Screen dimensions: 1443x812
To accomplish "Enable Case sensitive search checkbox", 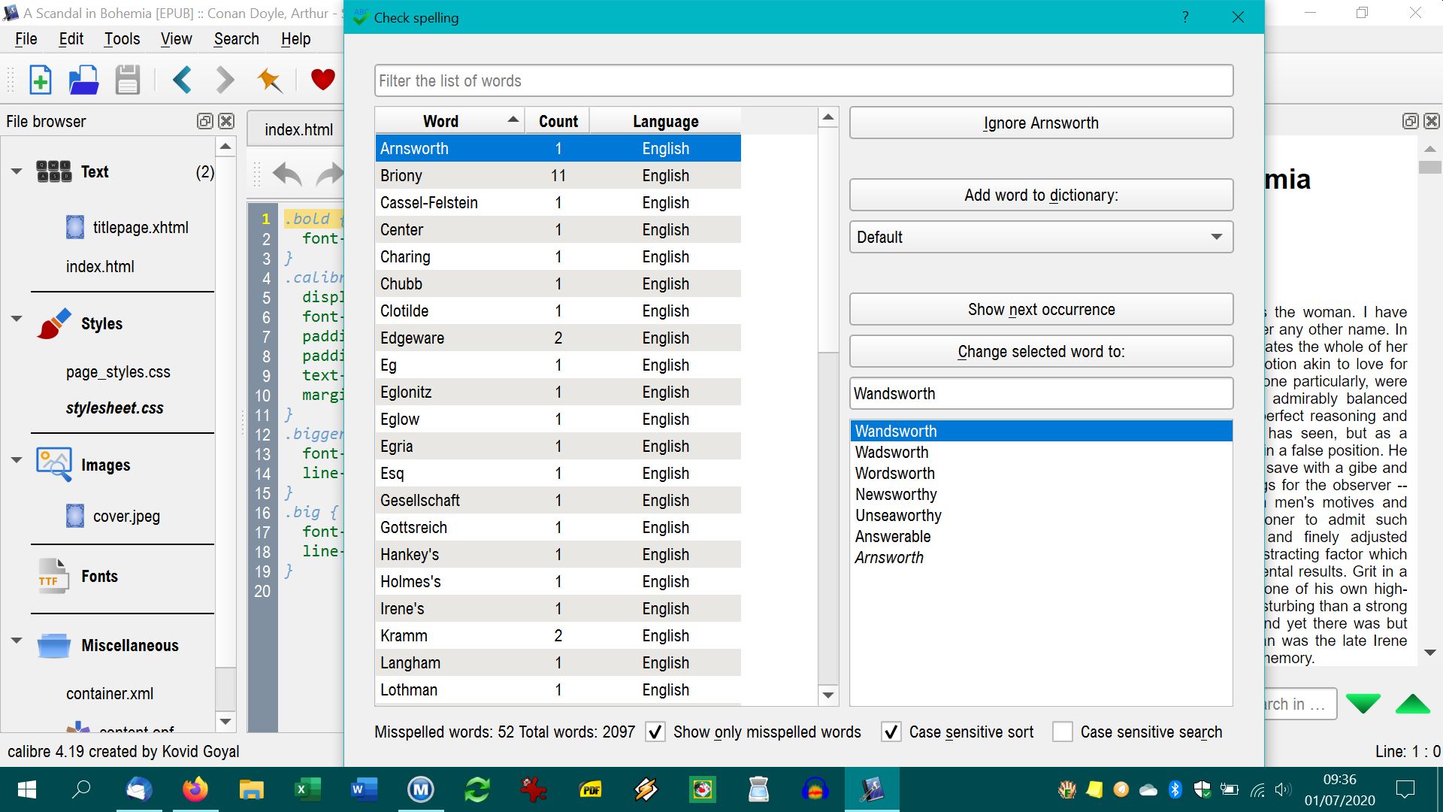I will coord(1063,732).
